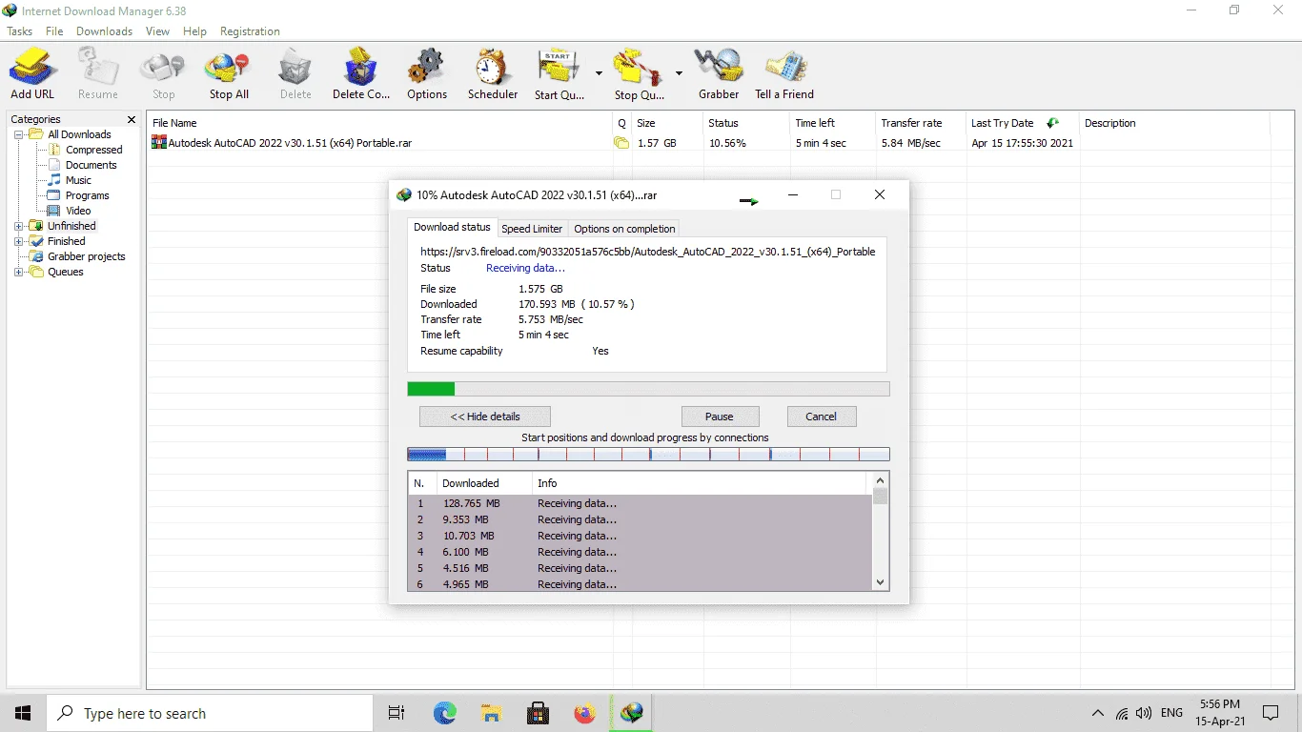Open File Explorer from the taskbar
Screen dimensions: 1302x732
pyautogui.click(x=491, y=713)
